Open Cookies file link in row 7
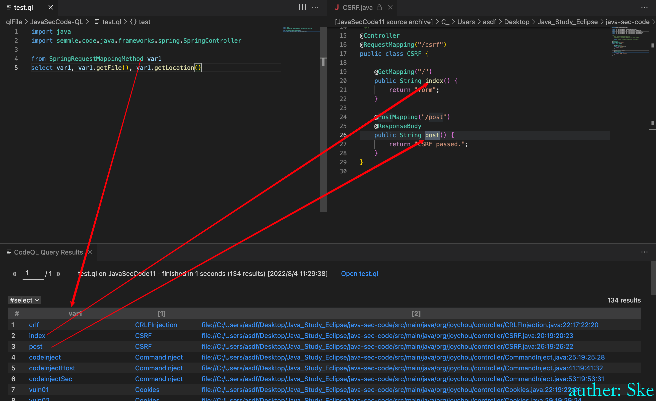656x401 pixels. pyautogui.click(x=147, y=390)
